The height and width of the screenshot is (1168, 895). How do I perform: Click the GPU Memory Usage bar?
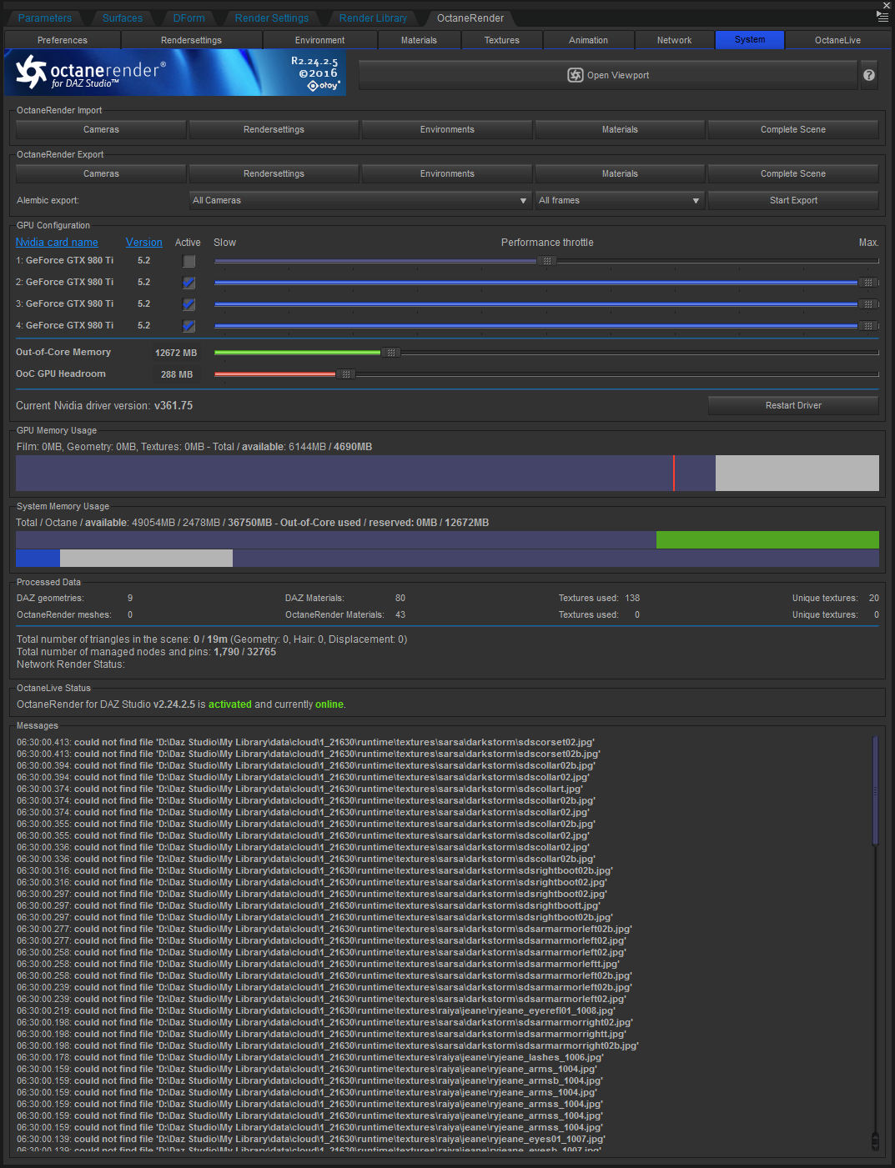click(447, 473)
